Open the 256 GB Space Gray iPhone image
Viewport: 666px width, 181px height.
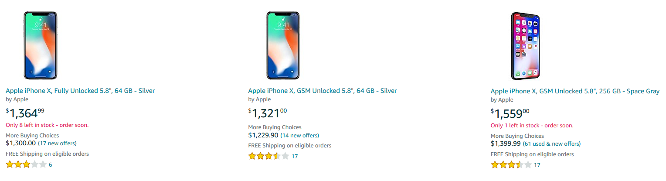point(526,45)
